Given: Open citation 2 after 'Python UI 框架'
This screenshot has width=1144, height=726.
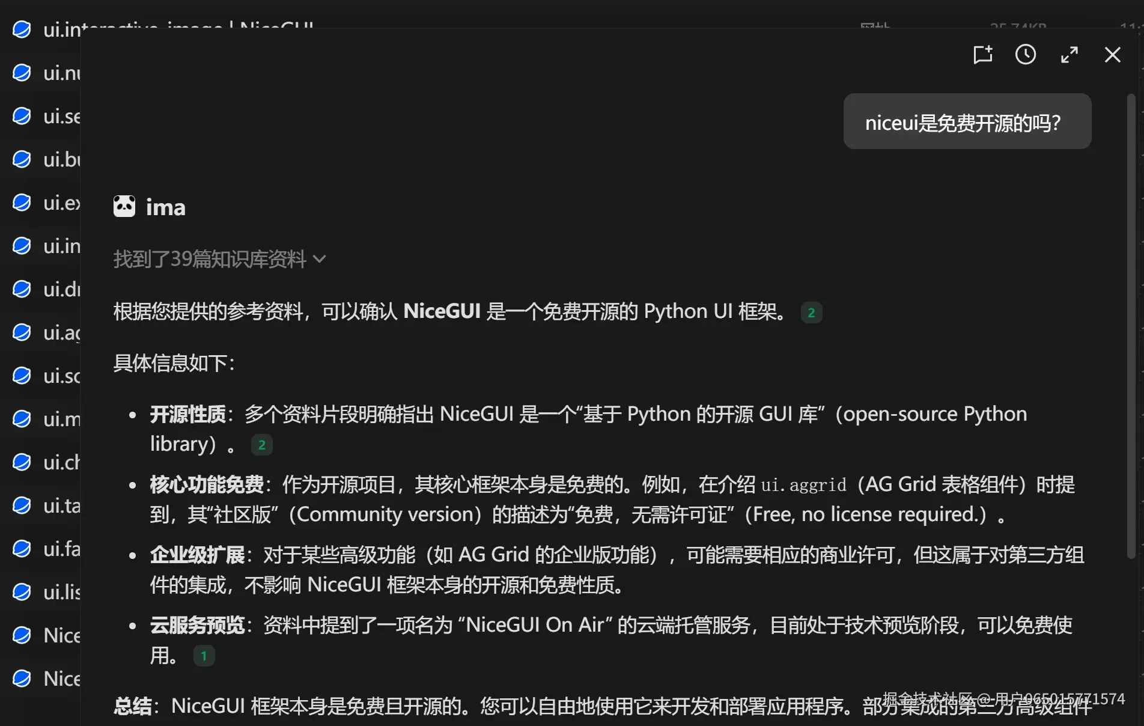Looking at the screenshot, I should [811, 313].
